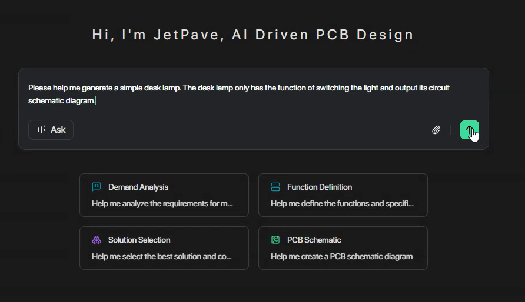
Task: Click the waveform icon beside Ask
Action: click(x=41, y=130)
